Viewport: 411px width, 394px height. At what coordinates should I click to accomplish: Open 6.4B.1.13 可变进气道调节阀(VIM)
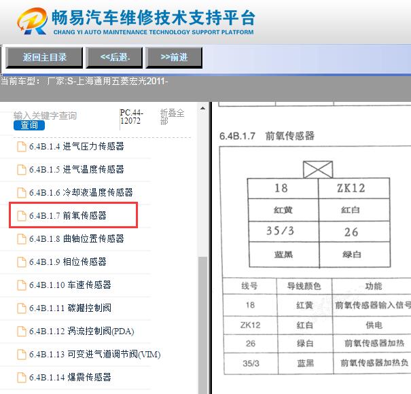pos(95,354)
